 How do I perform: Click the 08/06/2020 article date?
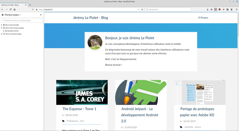coord(72,115)
